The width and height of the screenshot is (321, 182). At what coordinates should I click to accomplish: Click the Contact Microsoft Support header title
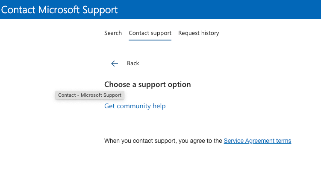click(59, 9)
